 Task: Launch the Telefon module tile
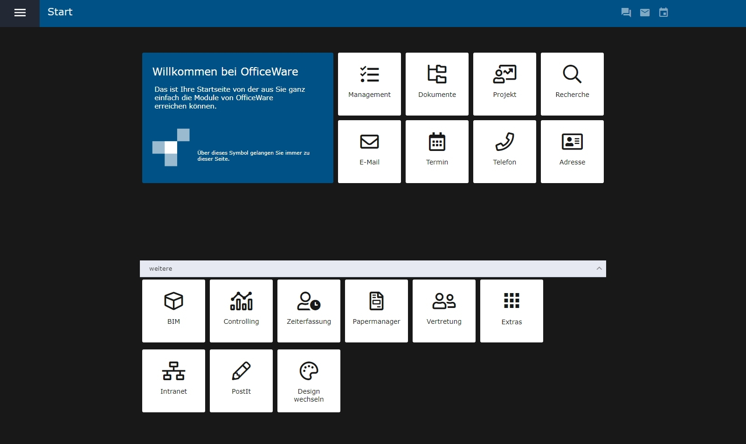point(504,151)
